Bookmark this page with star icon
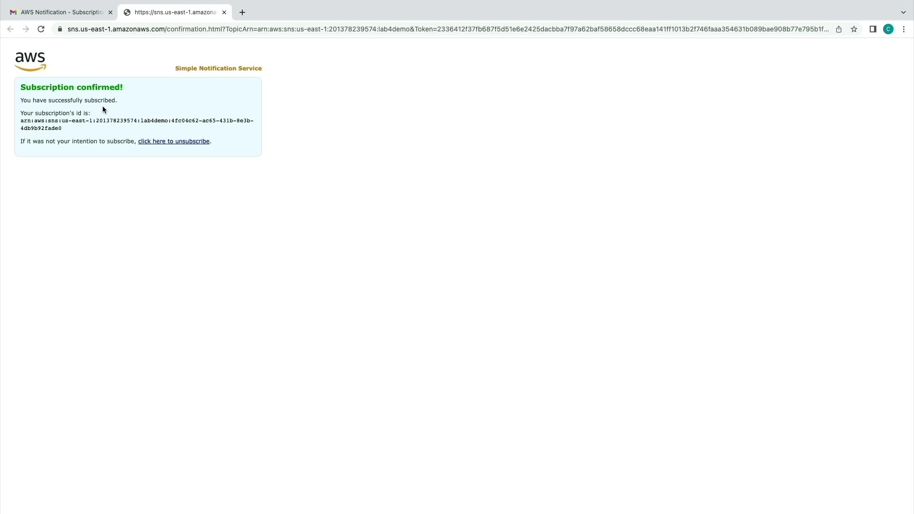The height and width of the screenshot is (514, 914). (854, 29)
